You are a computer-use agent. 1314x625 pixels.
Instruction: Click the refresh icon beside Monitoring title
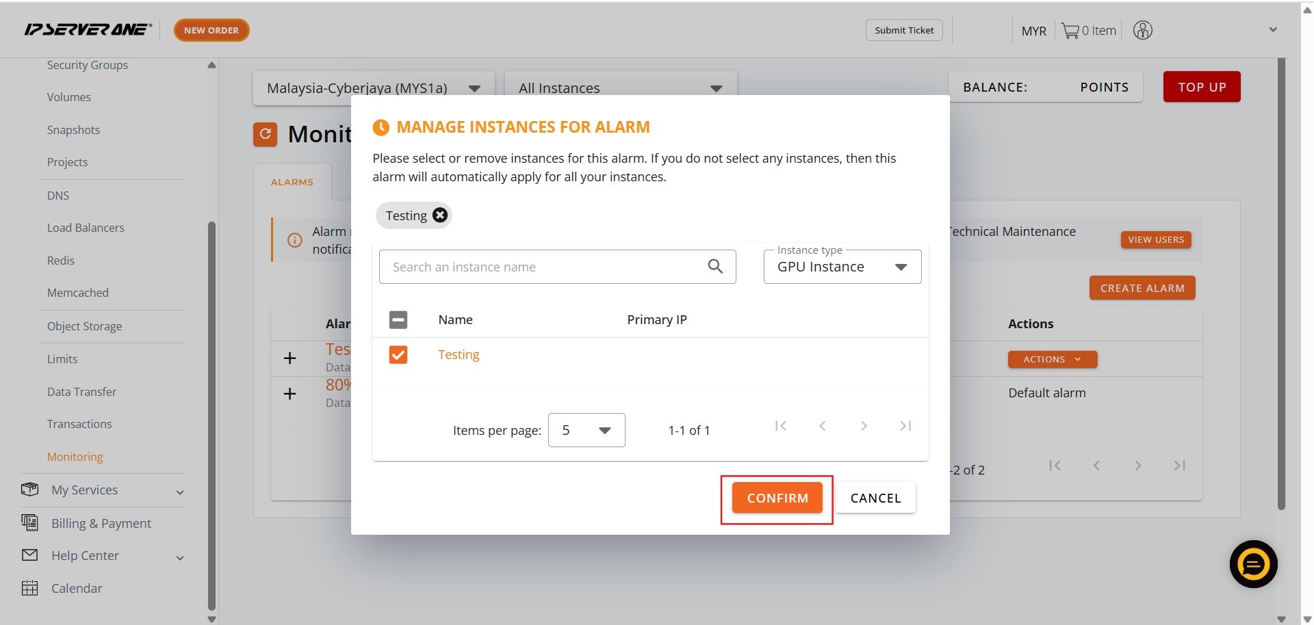coord(265,134)
